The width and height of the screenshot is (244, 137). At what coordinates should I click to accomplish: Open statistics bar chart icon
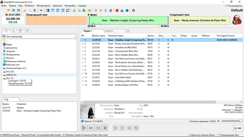click(x=122, y=10)
